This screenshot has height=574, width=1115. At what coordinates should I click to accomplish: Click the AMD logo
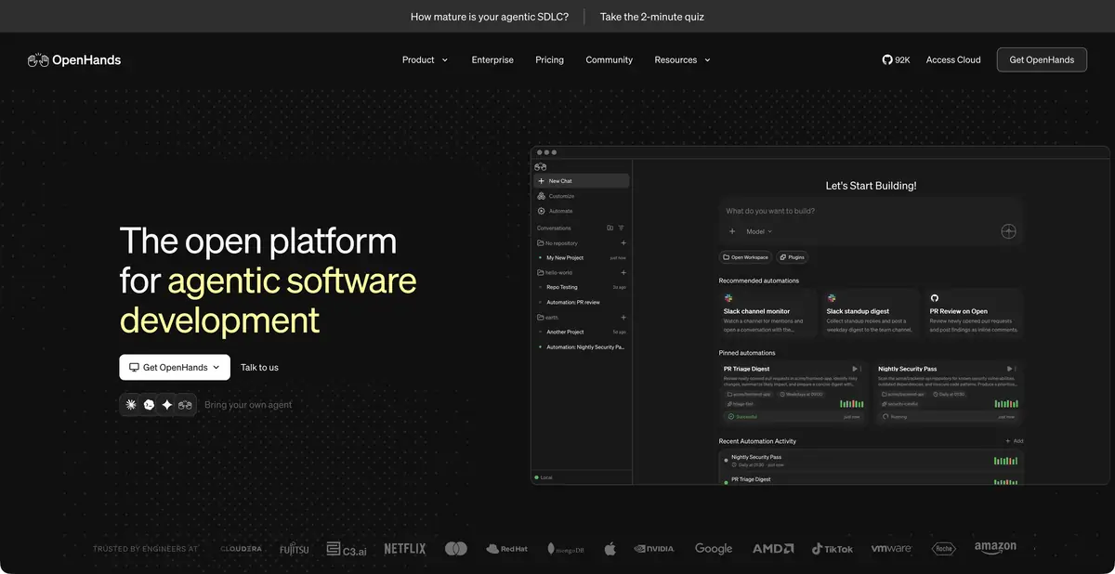[x=773, y=549]
